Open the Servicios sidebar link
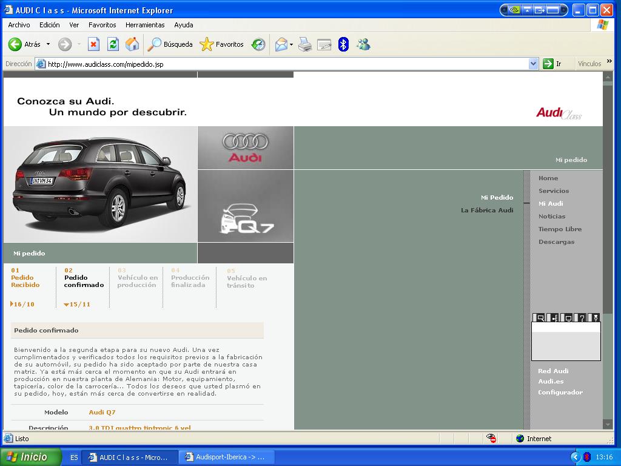Viewport: 621px width, 466px height. click(x=554, y=191)
